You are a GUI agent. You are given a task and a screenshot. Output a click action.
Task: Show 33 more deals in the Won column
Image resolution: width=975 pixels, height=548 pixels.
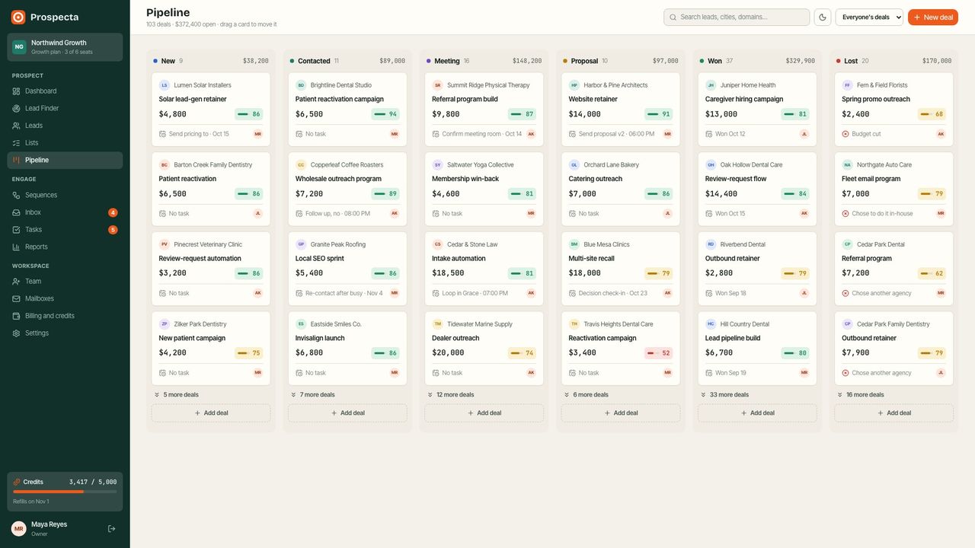click(x=724, y=395)
